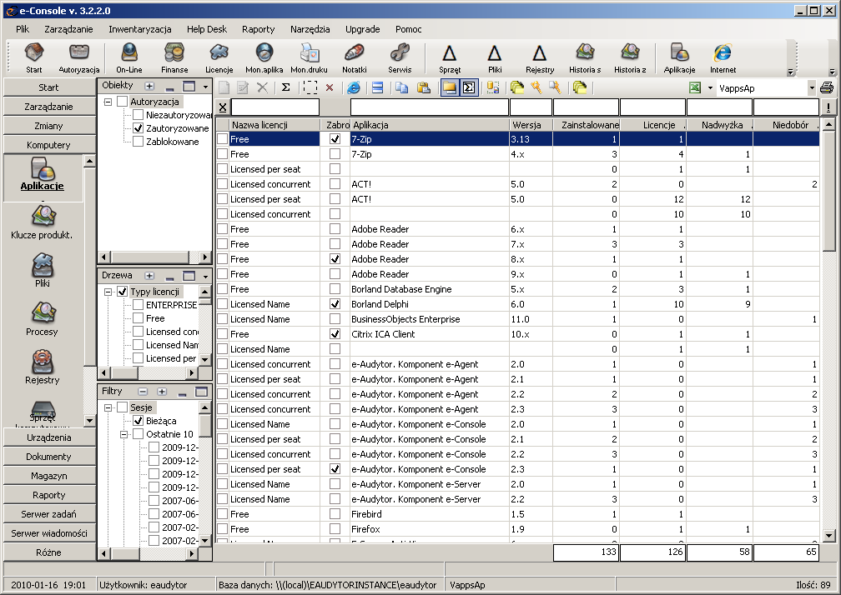Toggle Zabro checkbox for Borland Delphi

(x=335, y=303)
